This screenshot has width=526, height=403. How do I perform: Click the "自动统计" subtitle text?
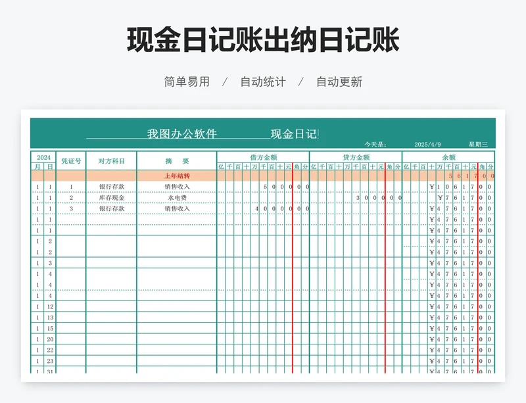pos(263,82)
